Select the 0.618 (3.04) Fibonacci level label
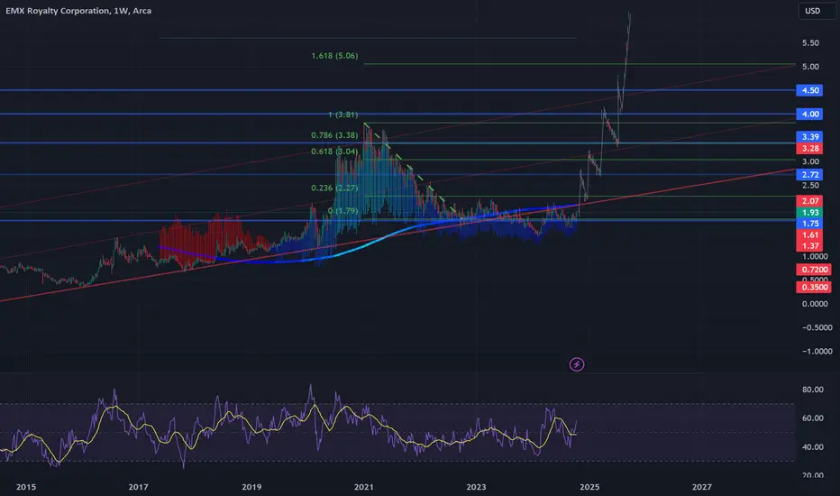 334,152
